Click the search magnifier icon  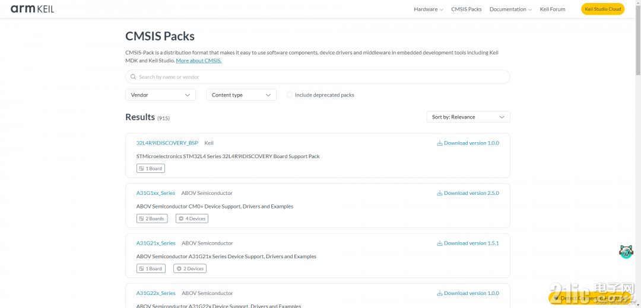click(134, 76)
